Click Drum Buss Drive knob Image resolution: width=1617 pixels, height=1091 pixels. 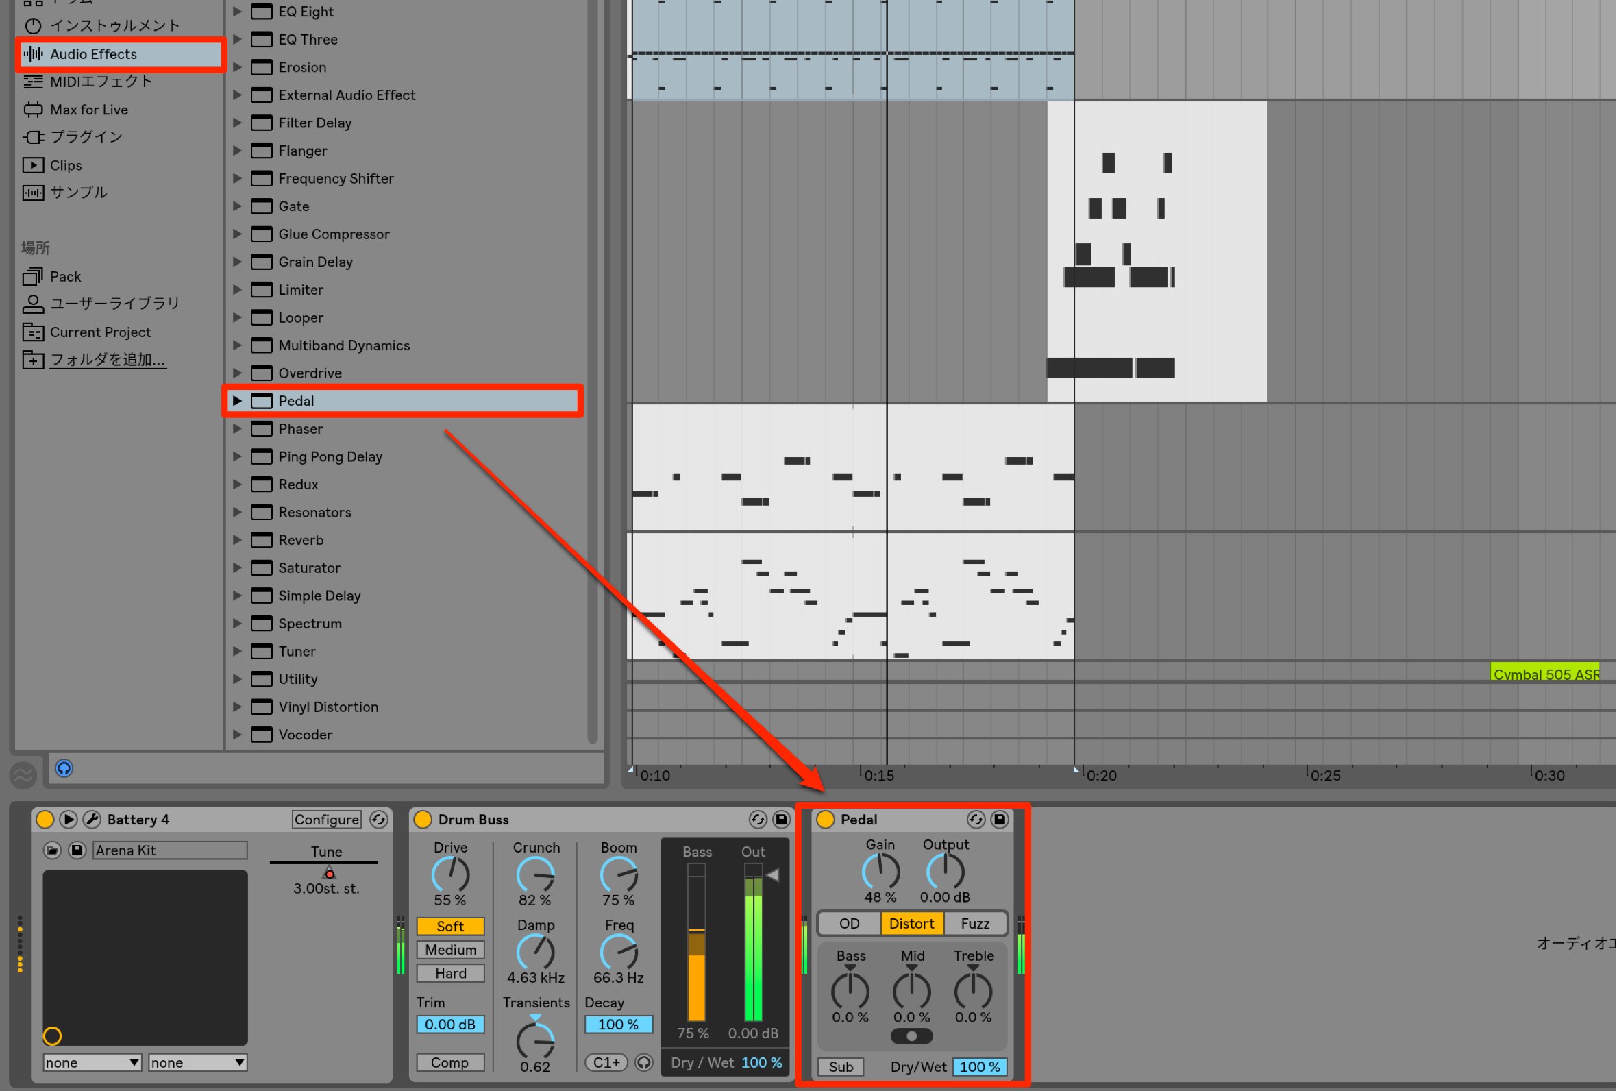pos(451,874)
